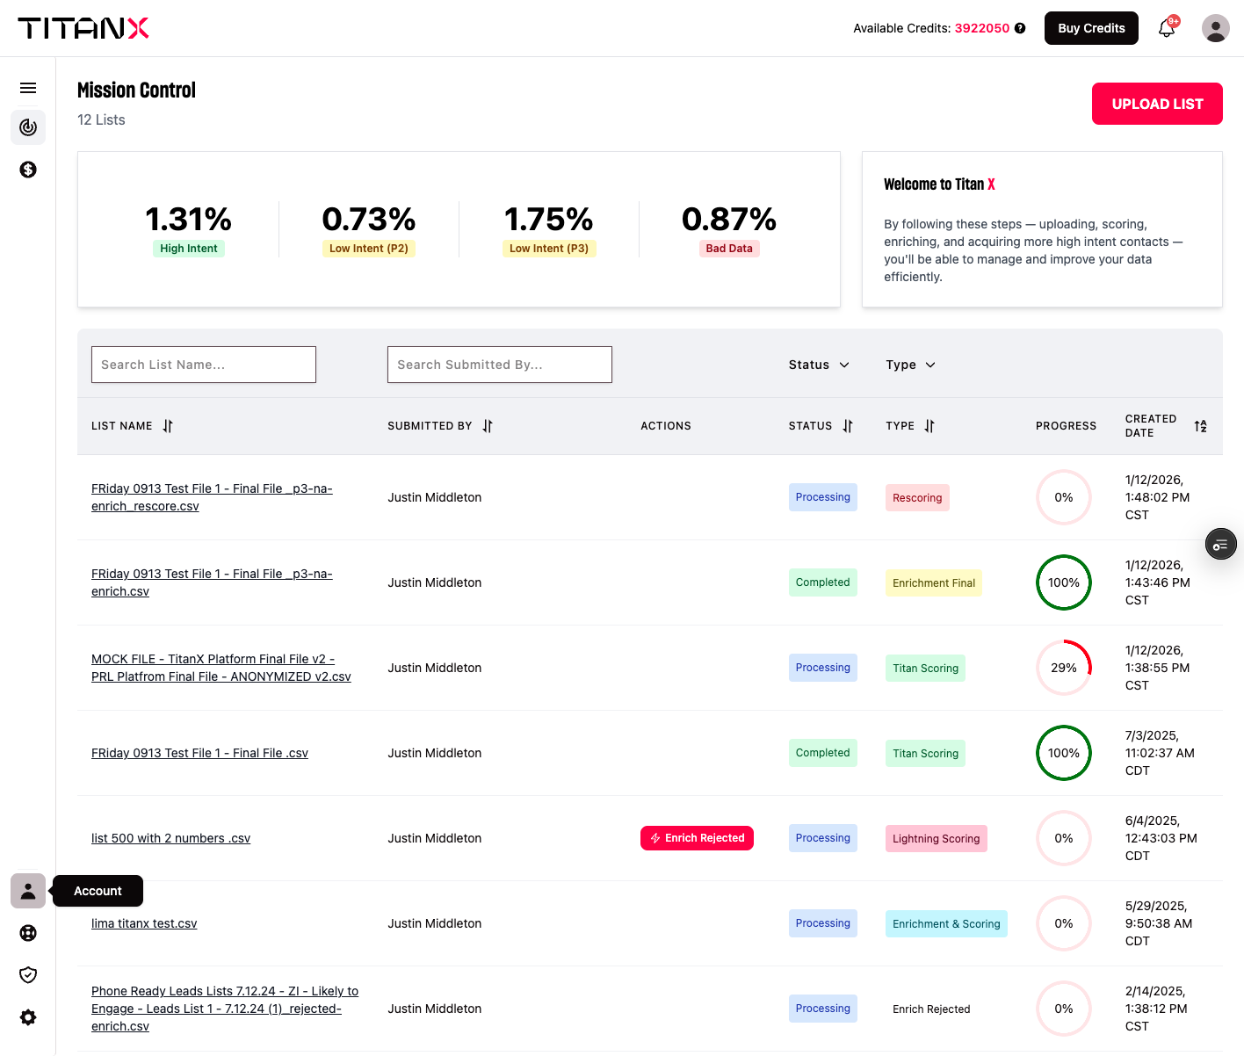Sort by the Status column header arrow
The image size is (1244, 1056).
[x=848, y=426]
